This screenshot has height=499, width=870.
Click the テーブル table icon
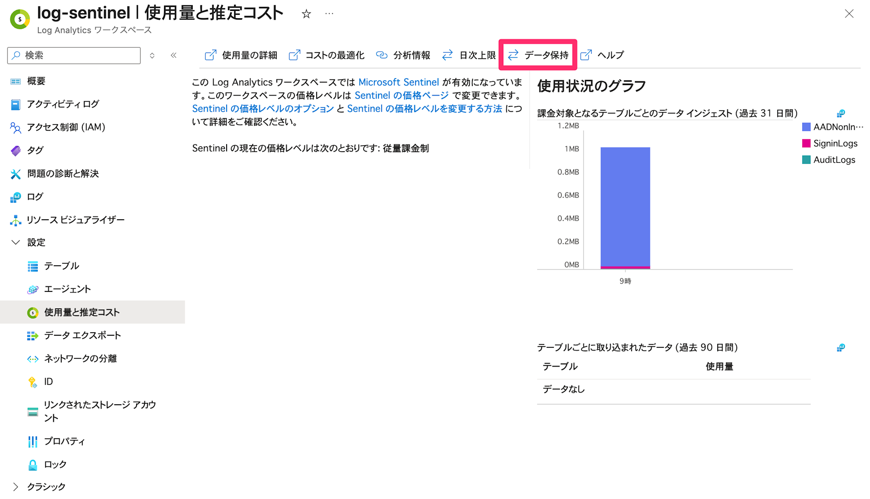(33, 266)
